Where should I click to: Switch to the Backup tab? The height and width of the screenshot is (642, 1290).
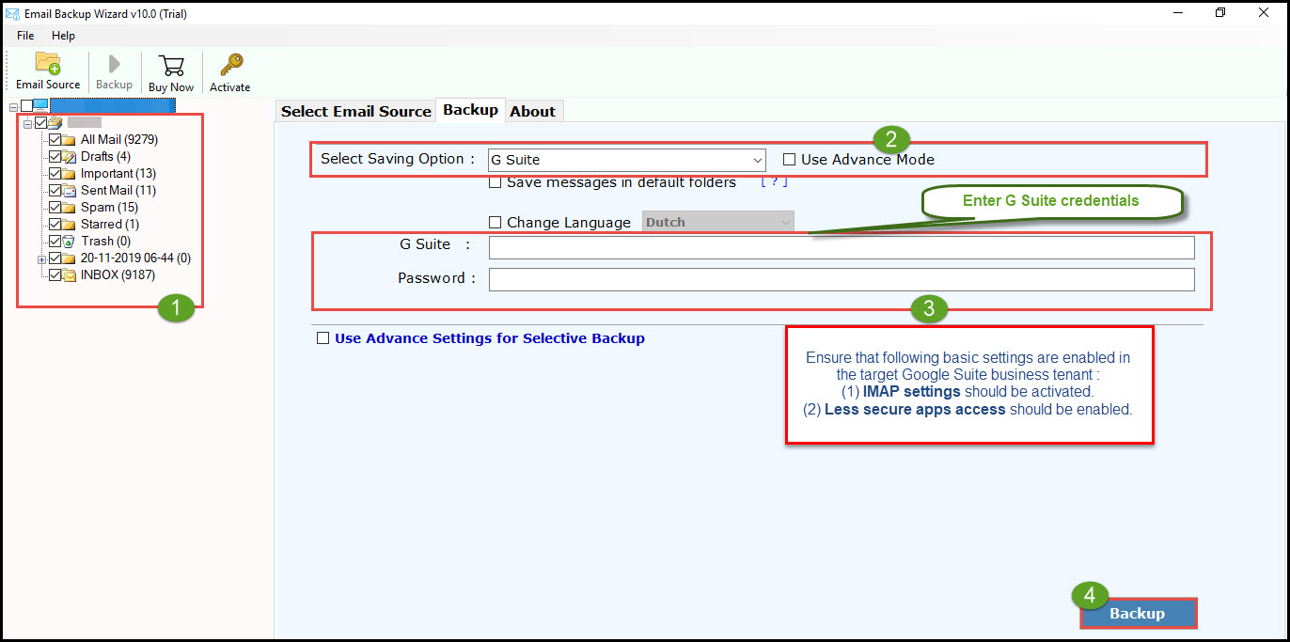pyautogui.click(x=470, y=110)
